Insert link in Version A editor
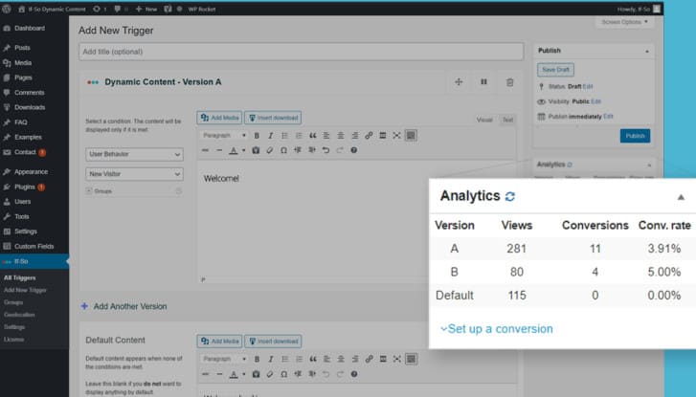The width and height of the screenshot is (696, 397). click(369, 136)
